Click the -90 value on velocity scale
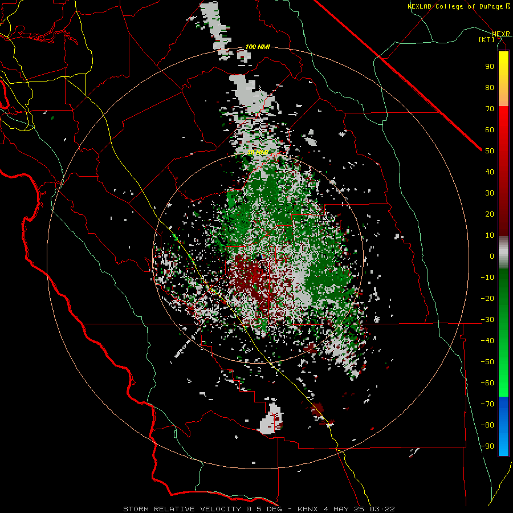The width and height of the screenshot is (513, 513). (x=487, y=446)
